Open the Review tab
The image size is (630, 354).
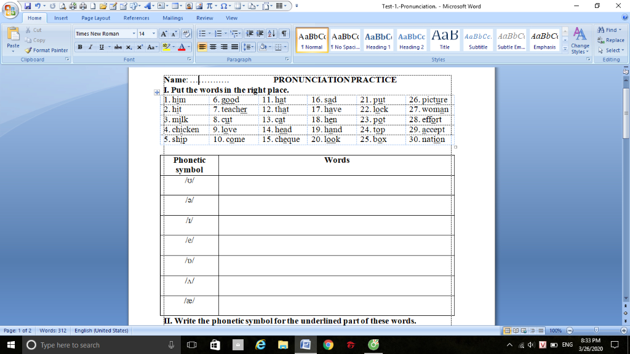(204, 18)
